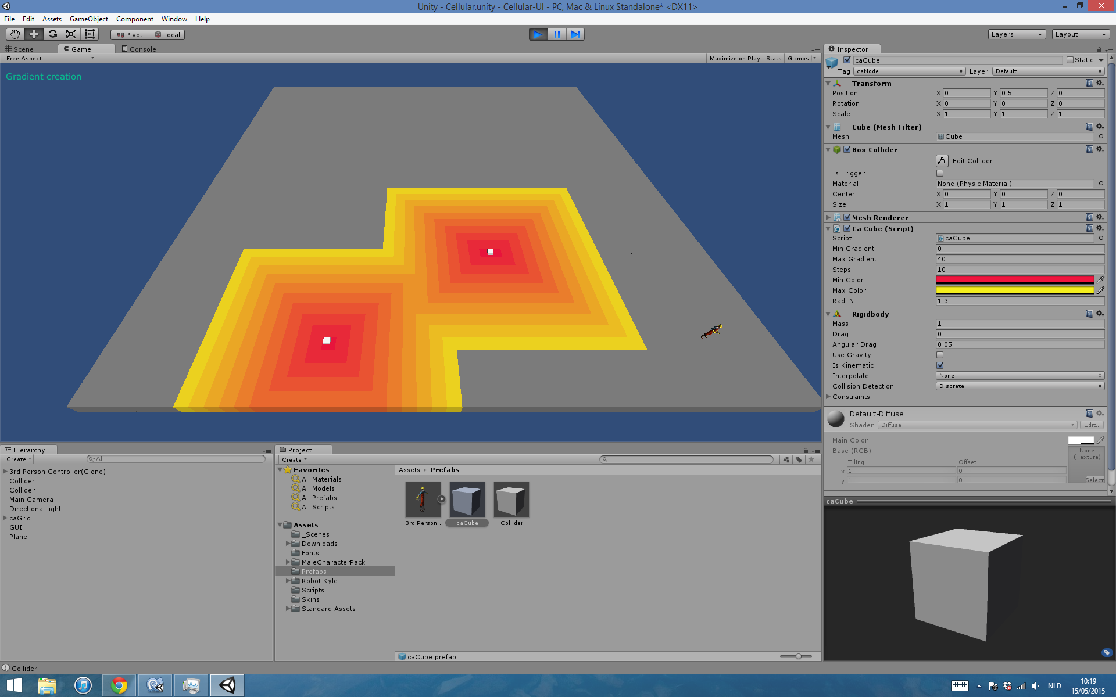Select the Hand tool

tap(15, 34)
